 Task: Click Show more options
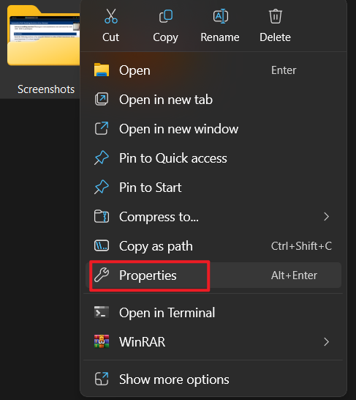point(213,379)
